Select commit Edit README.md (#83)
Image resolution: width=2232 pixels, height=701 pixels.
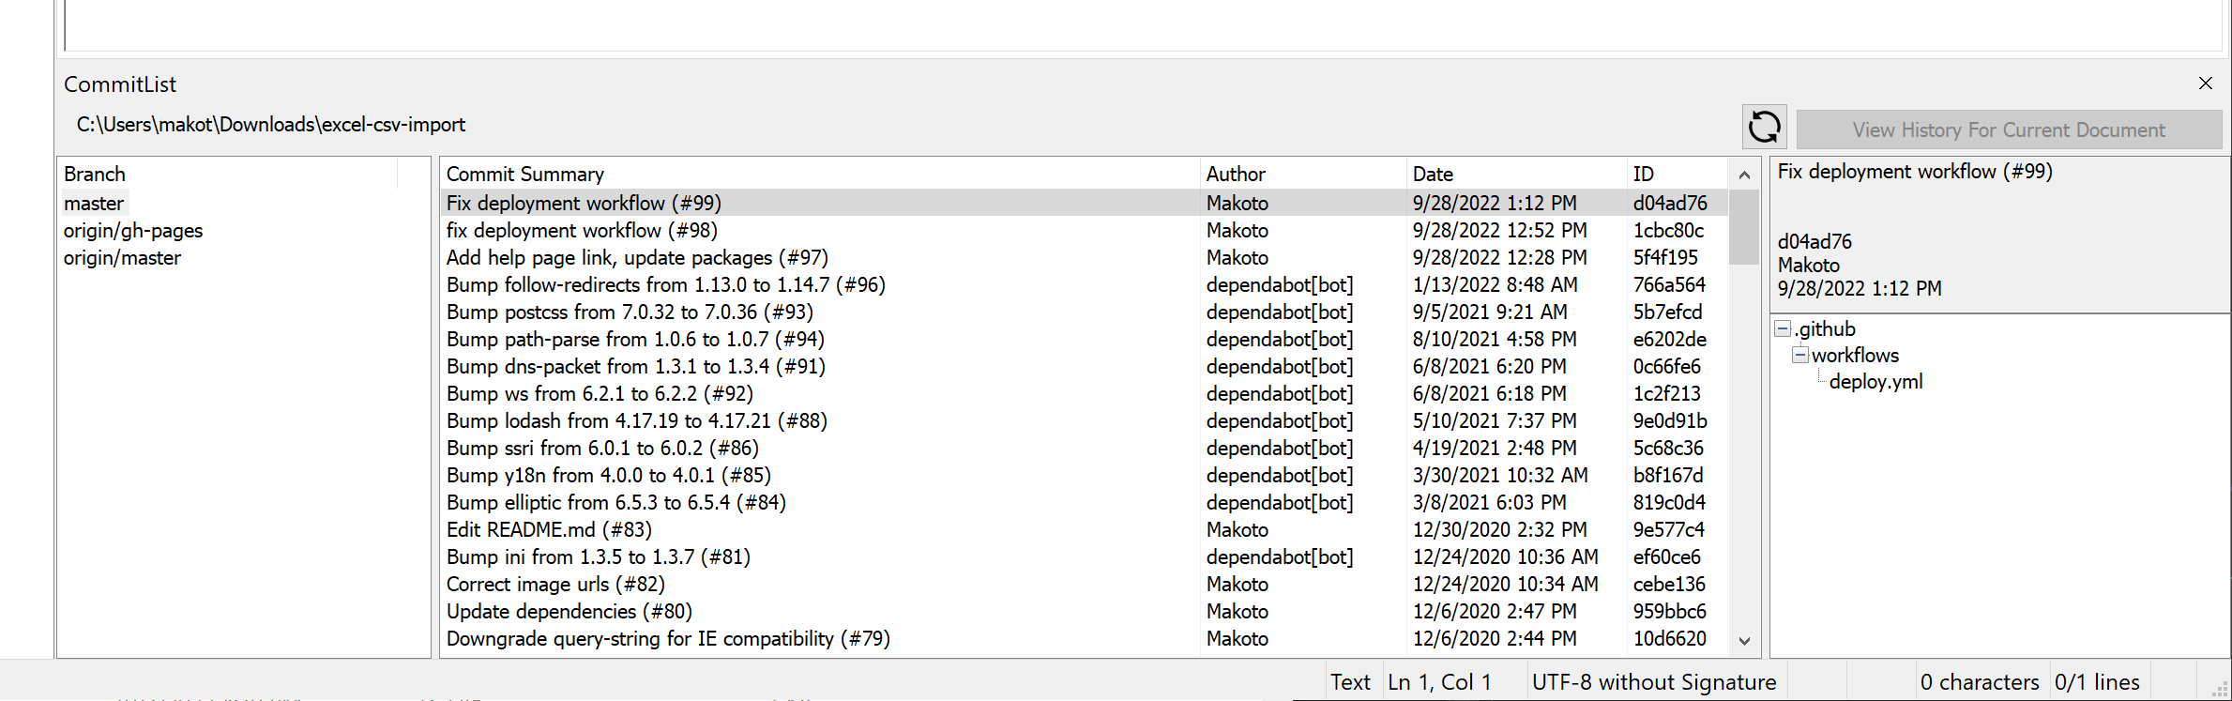pyautogui.click(x=1084, y=529)
